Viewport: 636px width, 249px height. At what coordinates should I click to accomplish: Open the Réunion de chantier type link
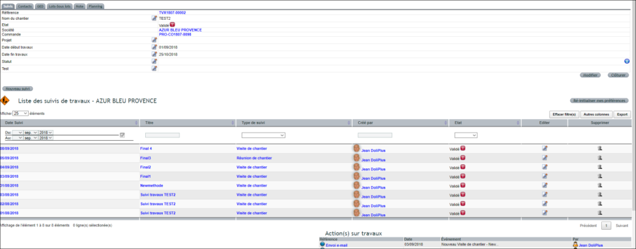click(x=254, y=158)
